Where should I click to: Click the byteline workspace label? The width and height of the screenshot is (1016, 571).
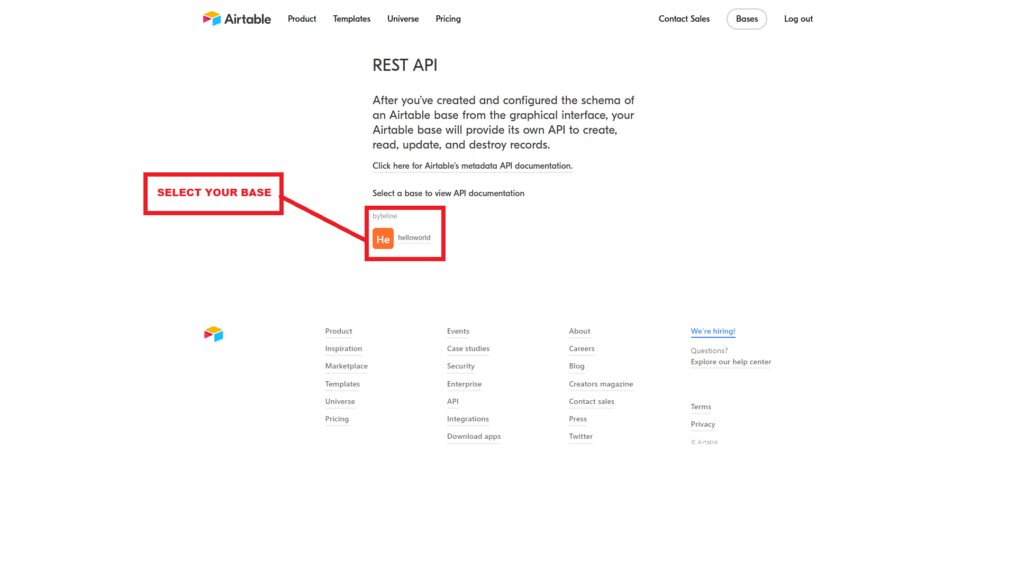click(x=385, y=216)
